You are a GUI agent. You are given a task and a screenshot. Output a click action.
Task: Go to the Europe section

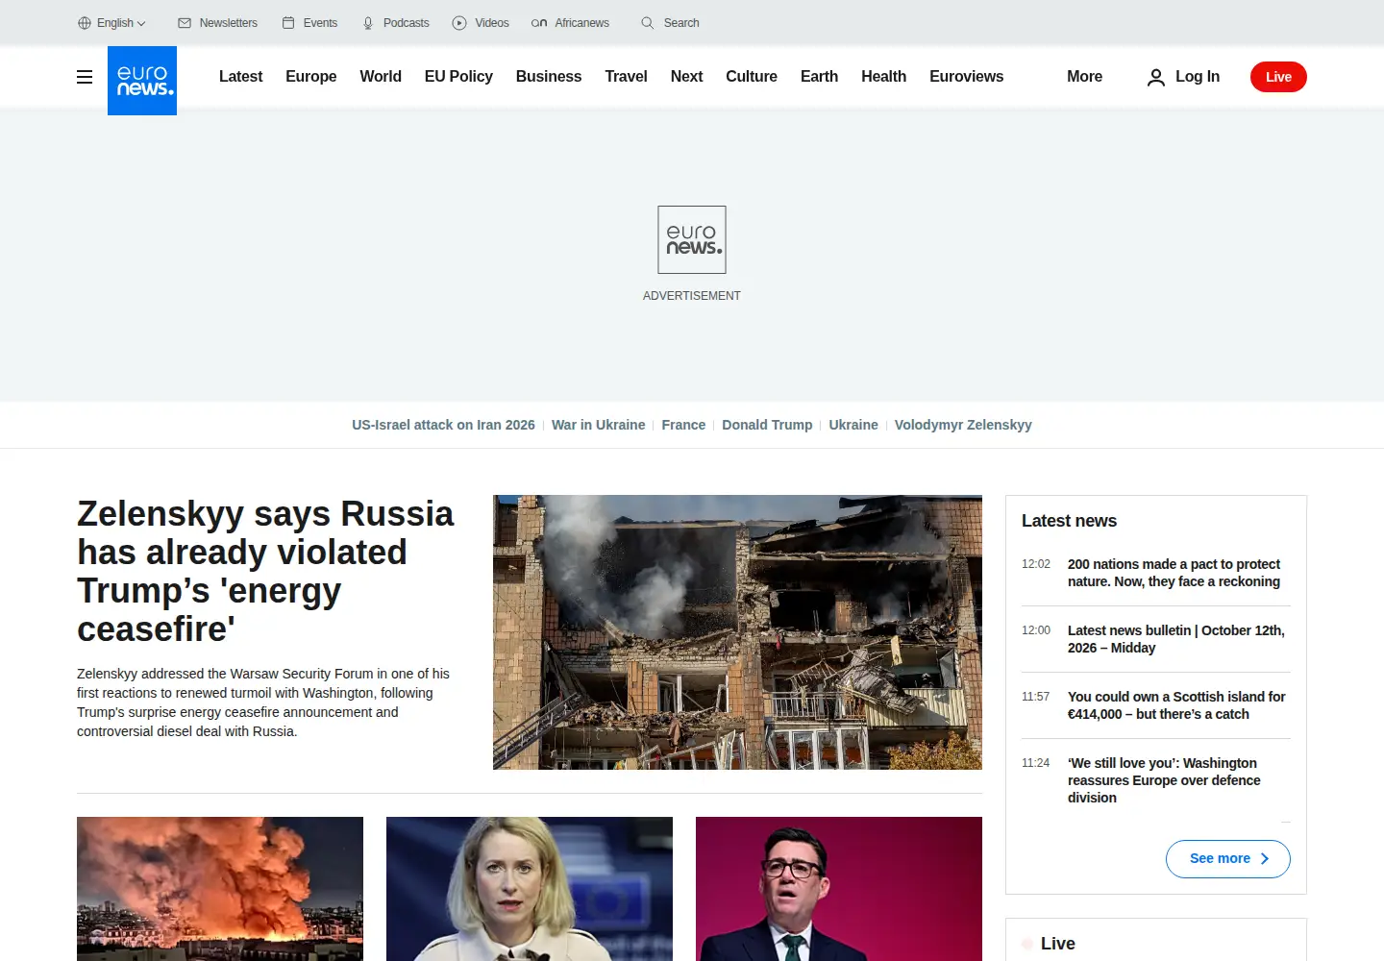click(x=310, y=77)
